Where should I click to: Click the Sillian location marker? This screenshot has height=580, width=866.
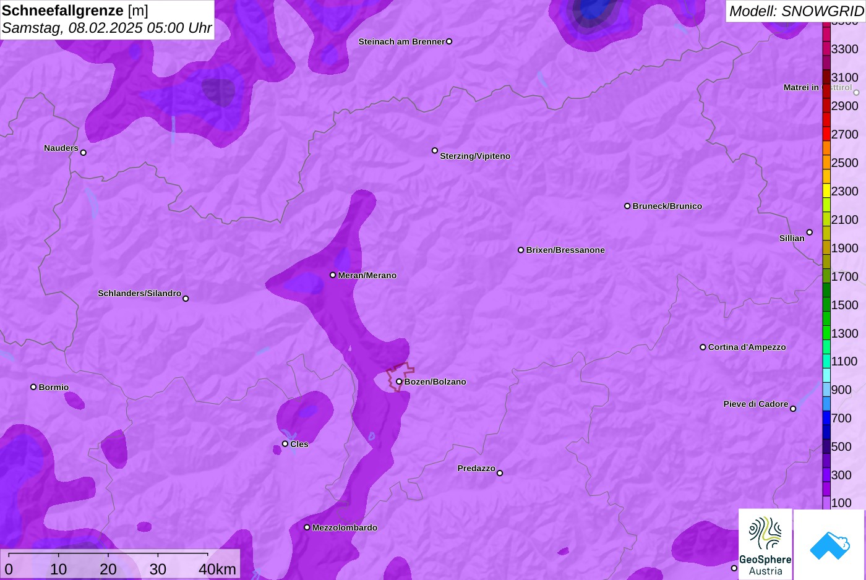[x=810, y=232]
